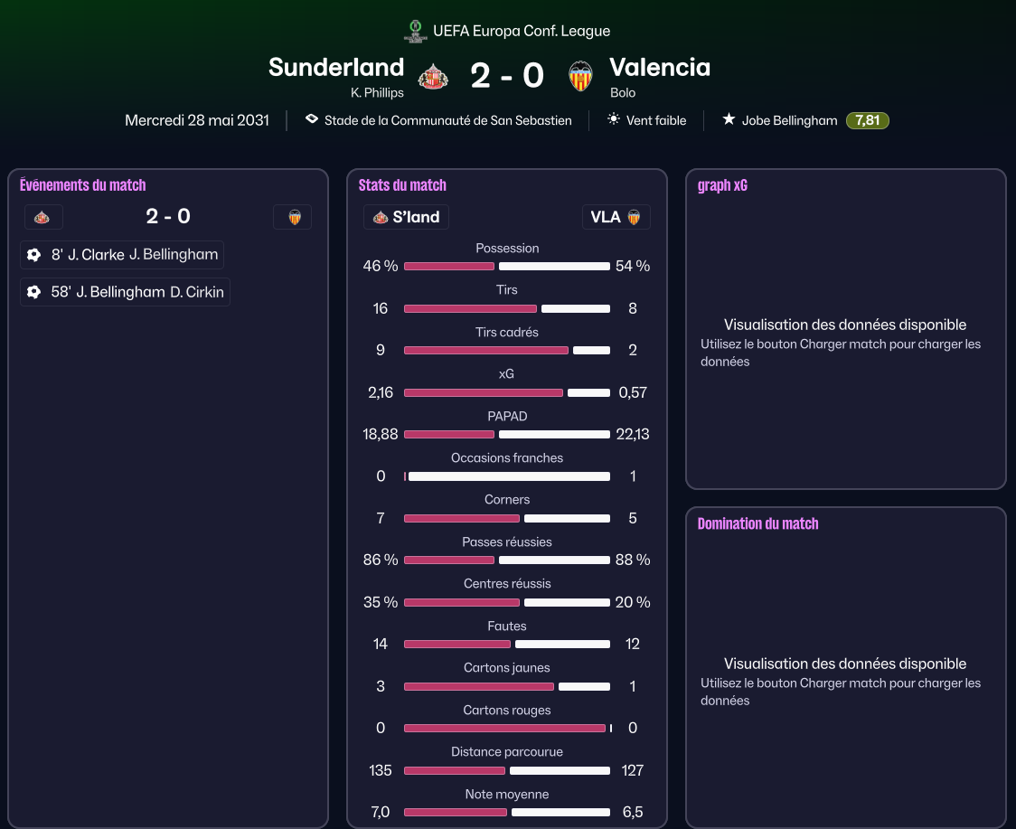1016x829 pixels.
Task: Click the goal ball icon for the 8' event
Action: [x=33, y=255]
